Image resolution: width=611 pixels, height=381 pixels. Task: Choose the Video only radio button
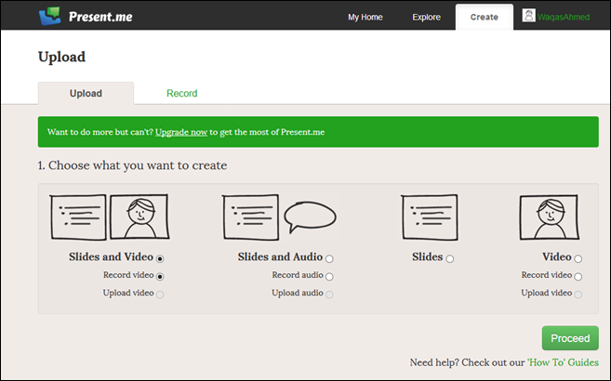point(578,258)
